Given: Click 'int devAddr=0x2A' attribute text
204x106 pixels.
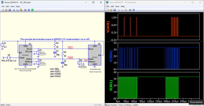Looking at the screenshot, I should tap(95, 69).
